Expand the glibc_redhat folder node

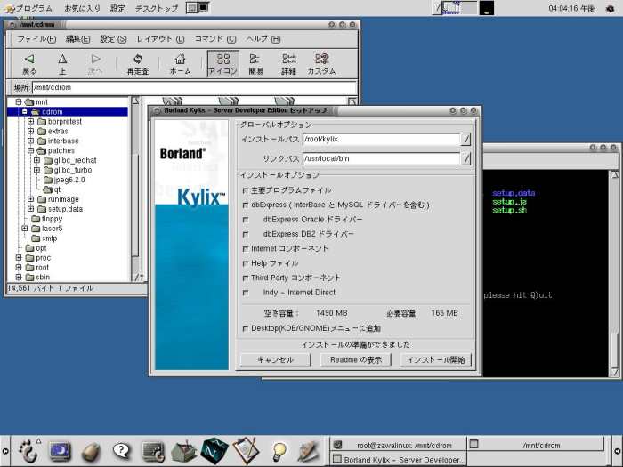36,160
